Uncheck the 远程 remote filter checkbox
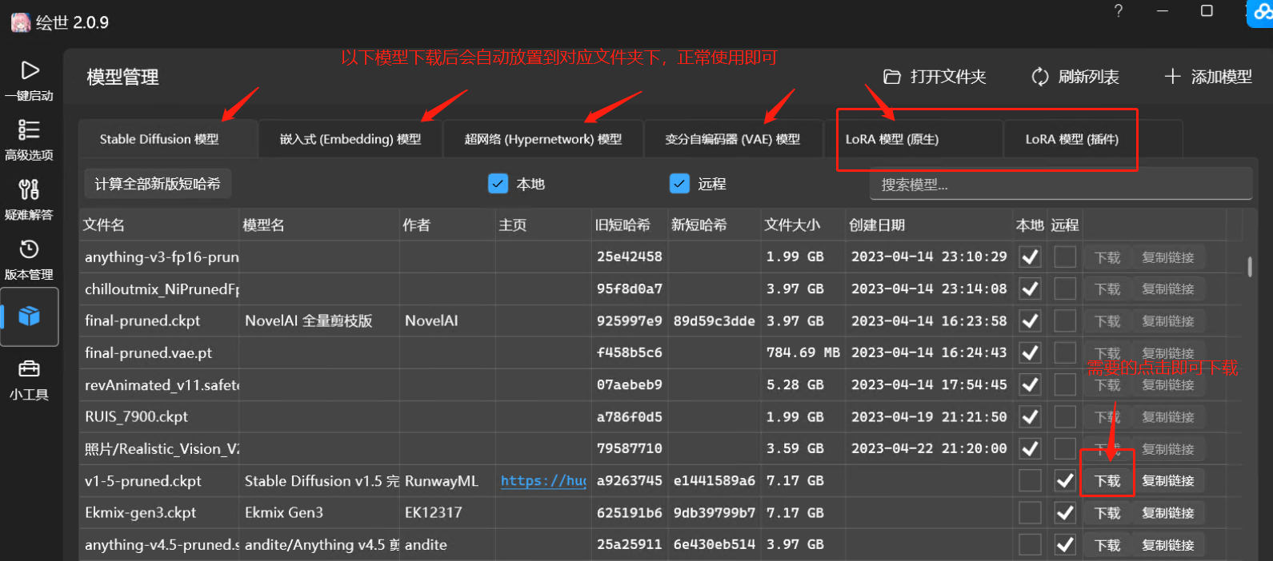1273x561 pixels. (x=679, y=184)
